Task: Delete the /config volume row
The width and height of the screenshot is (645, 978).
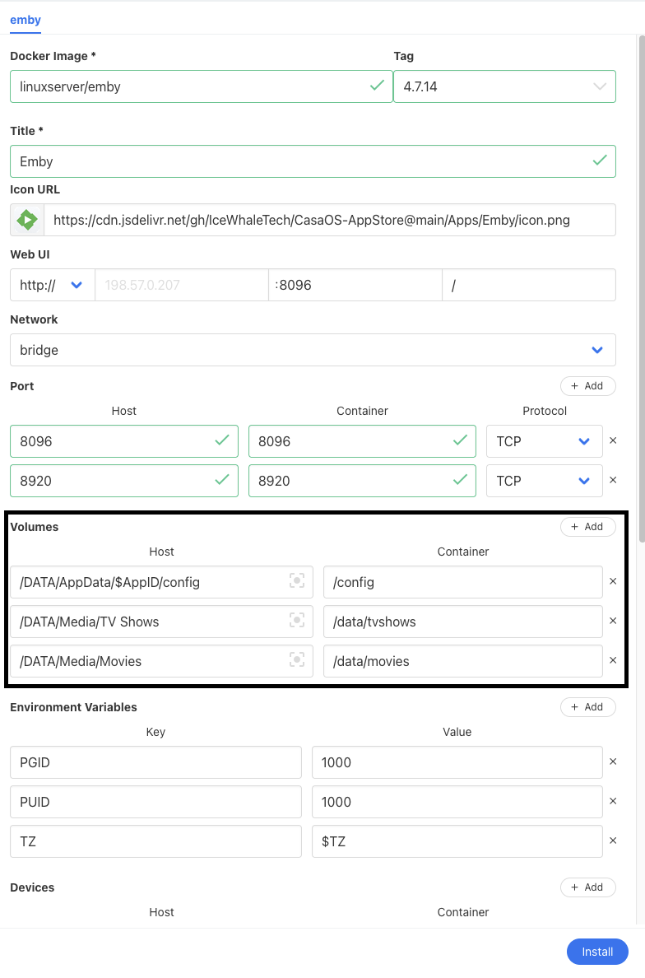Action: pyautogui.click(x=613, y=581)
